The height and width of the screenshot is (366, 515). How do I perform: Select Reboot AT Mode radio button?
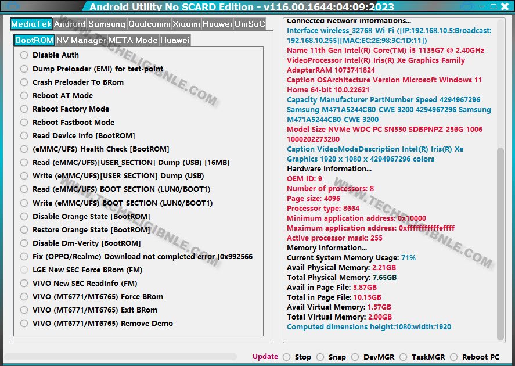tap(24, 96)
